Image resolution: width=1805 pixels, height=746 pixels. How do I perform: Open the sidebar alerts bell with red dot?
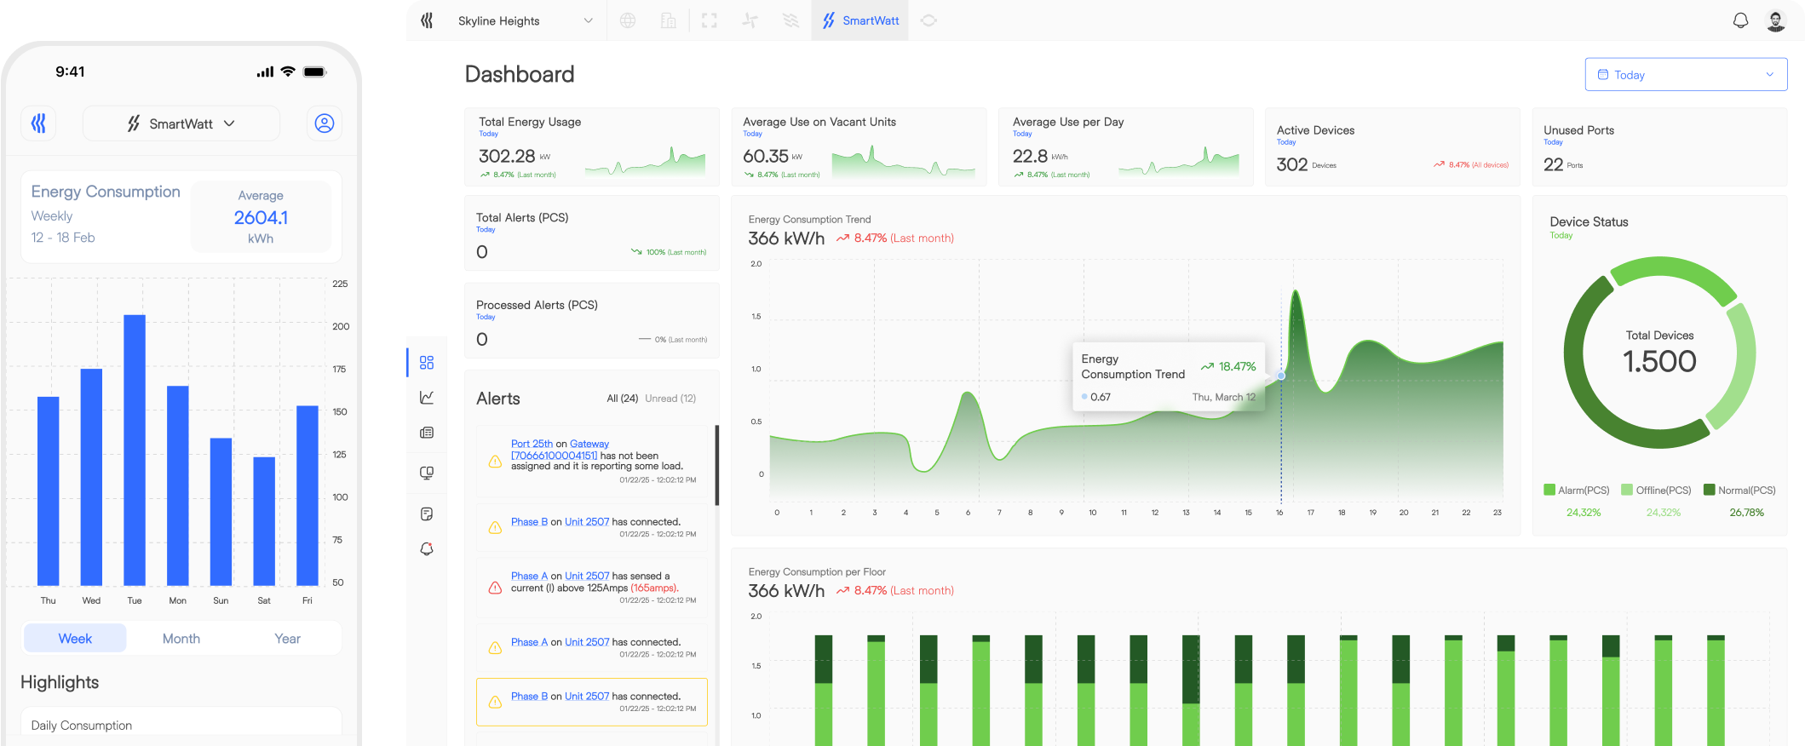[x=427, y=549]
